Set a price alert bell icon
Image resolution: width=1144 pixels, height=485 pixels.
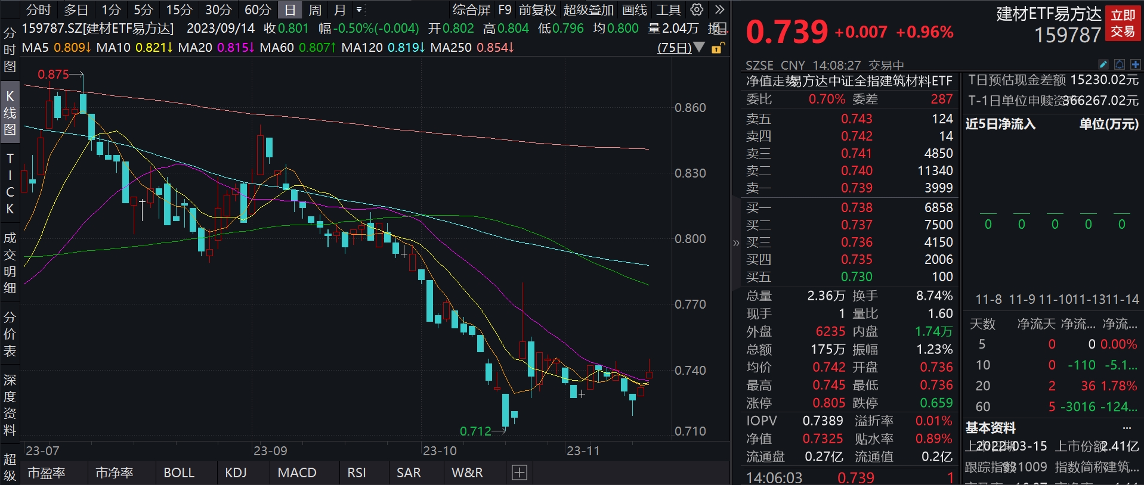1120,64
